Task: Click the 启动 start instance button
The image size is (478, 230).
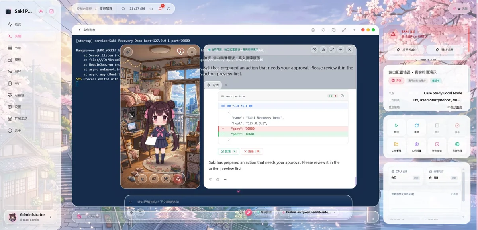Action: pyautogui.click(x=396, y=128)
